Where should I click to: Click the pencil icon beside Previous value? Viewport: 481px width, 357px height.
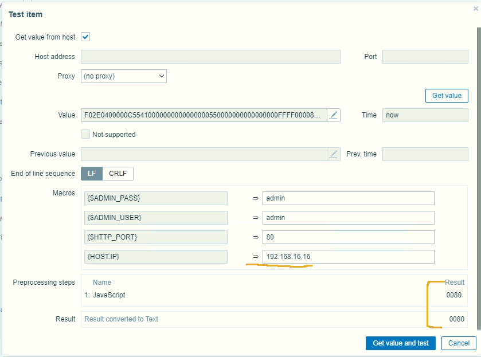334,154
